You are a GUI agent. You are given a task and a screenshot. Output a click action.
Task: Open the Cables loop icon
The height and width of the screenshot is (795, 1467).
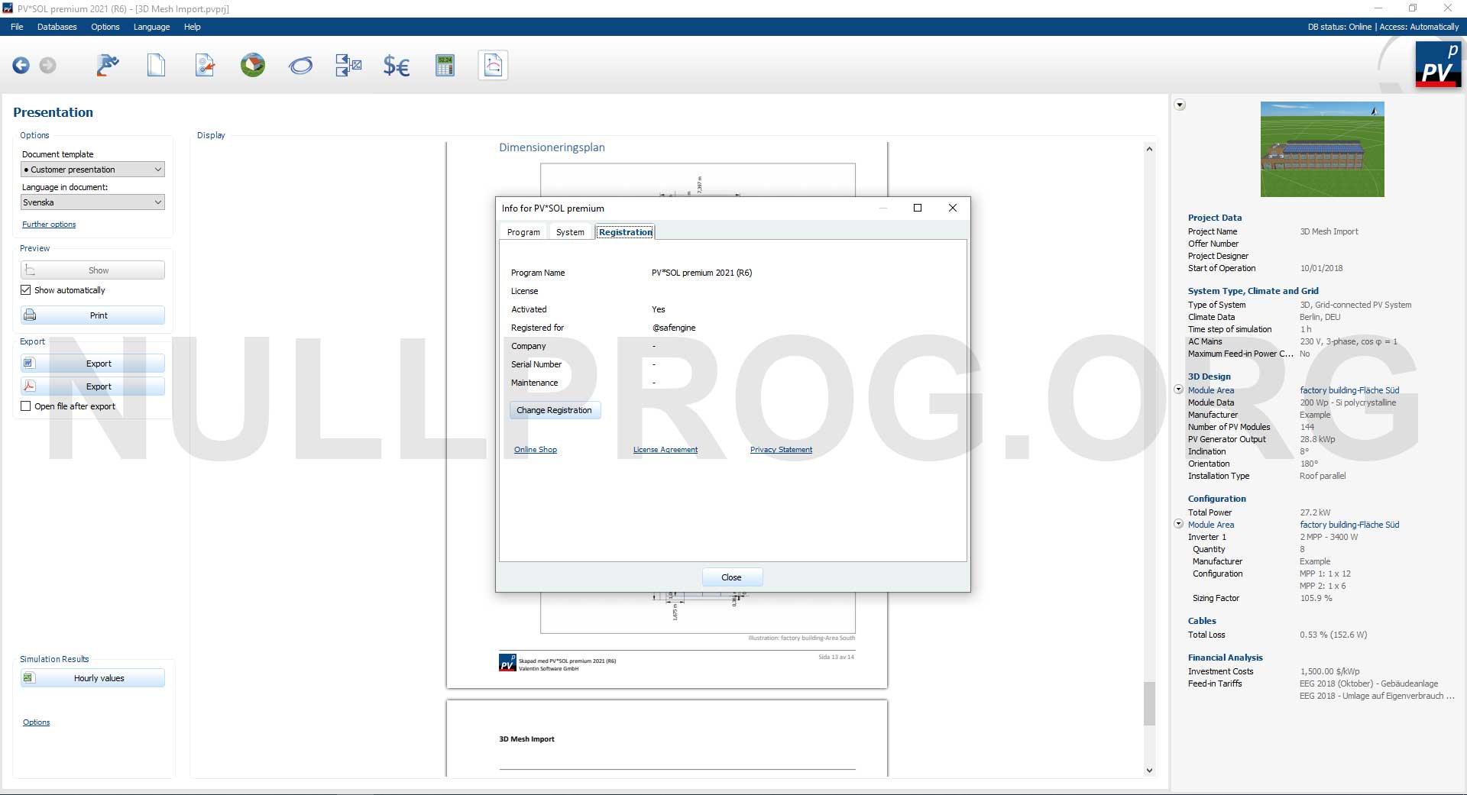pyautogui.click(x=300, y=66)
